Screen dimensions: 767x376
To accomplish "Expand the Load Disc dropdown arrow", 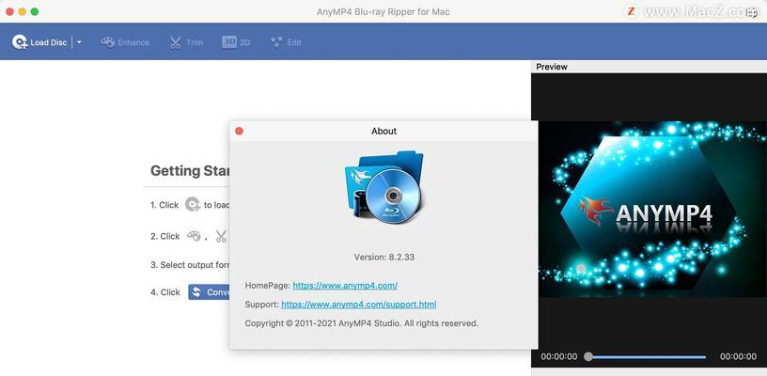I will [x=79, y=42].
